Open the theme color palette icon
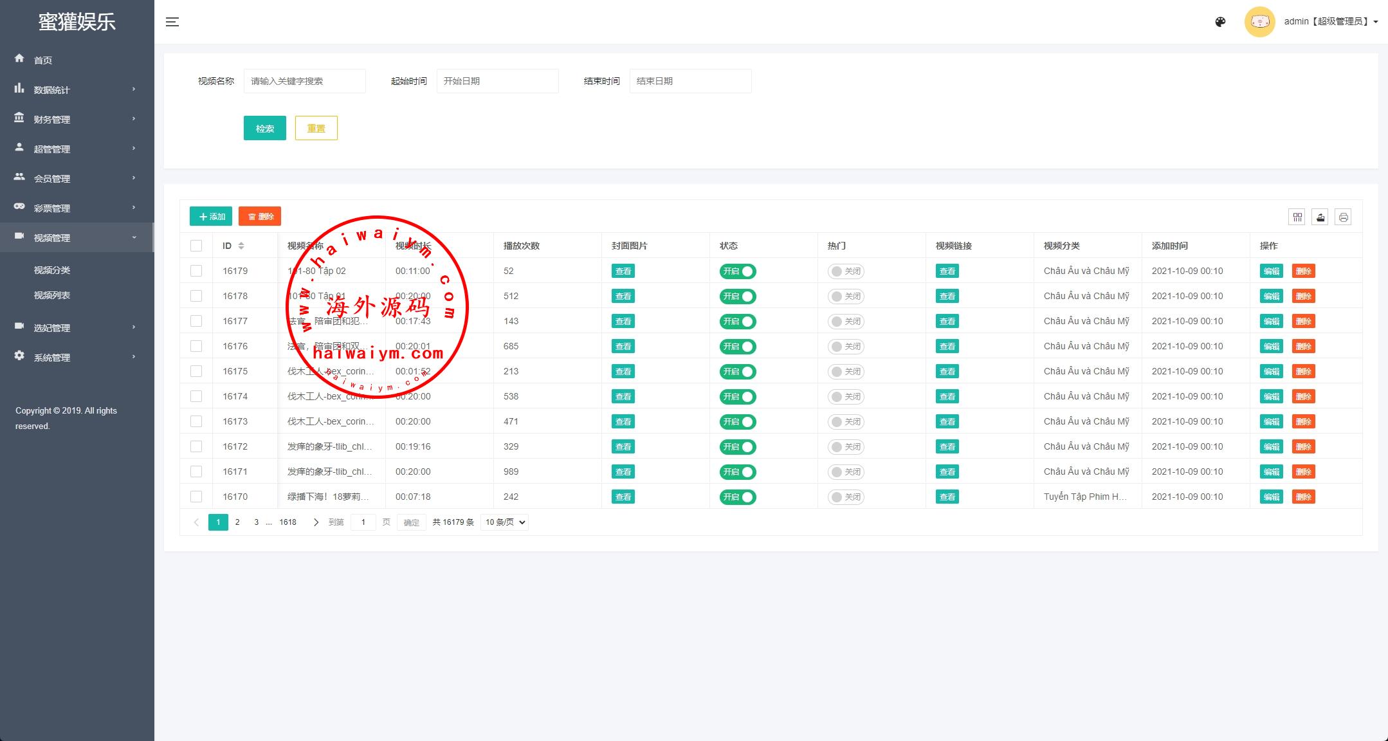 (1220, 22)
